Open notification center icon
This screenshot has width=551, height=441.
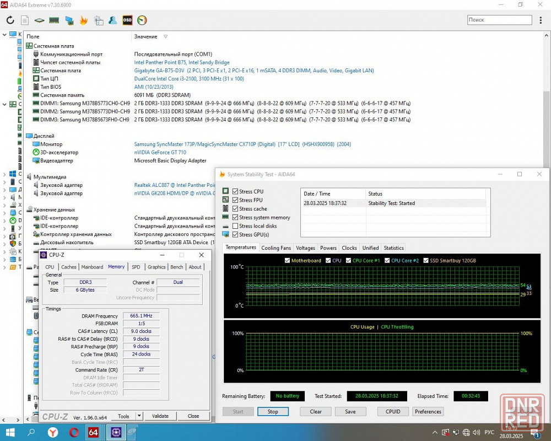pyautogui.click(x=535, y=433)
